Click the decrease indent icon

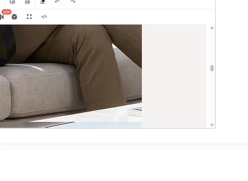click(x=27, y=1)
